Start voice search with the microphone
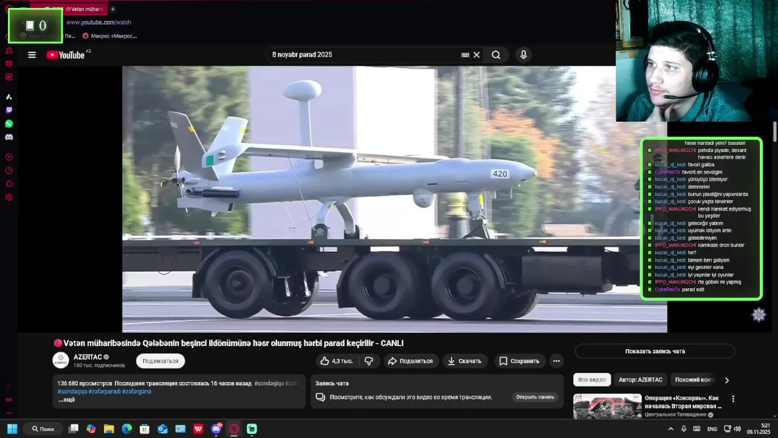This screenshot has height=438, width=778. (523, 55)
